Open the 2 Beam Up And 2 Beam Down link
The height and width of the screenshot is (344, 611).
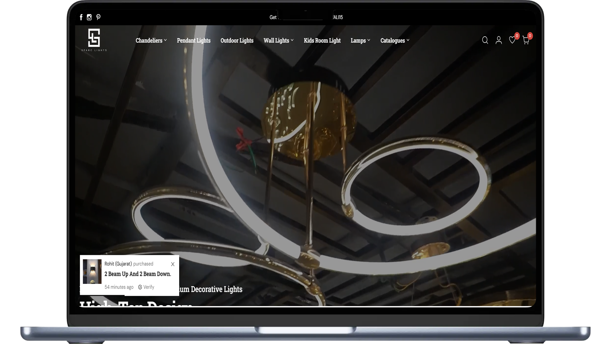pos(138,274)
